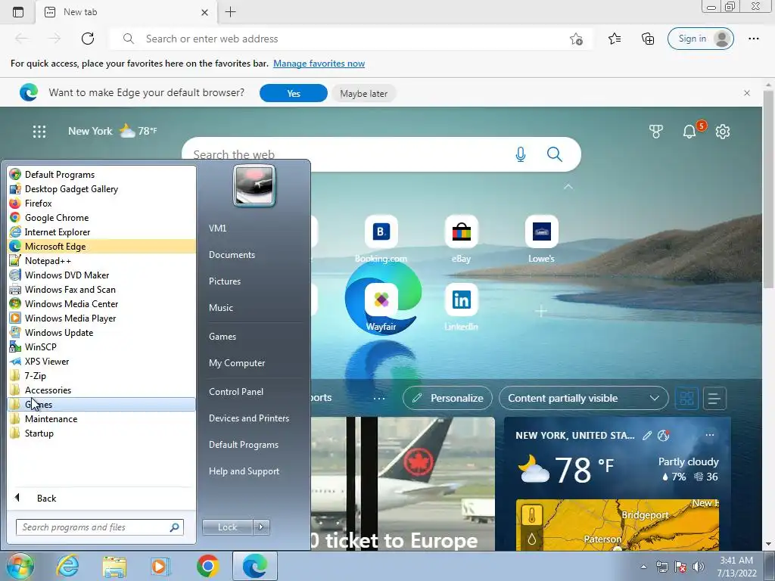The height and width of the screenshot is (581, 775).
Task: Click the Personalize button
Action: 447,398
